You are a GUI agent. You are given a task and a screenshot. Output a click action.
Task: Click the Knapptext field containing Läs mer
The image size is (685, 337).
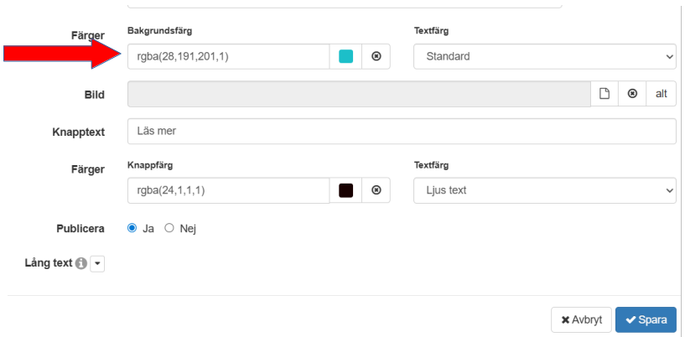click(401, 132)
